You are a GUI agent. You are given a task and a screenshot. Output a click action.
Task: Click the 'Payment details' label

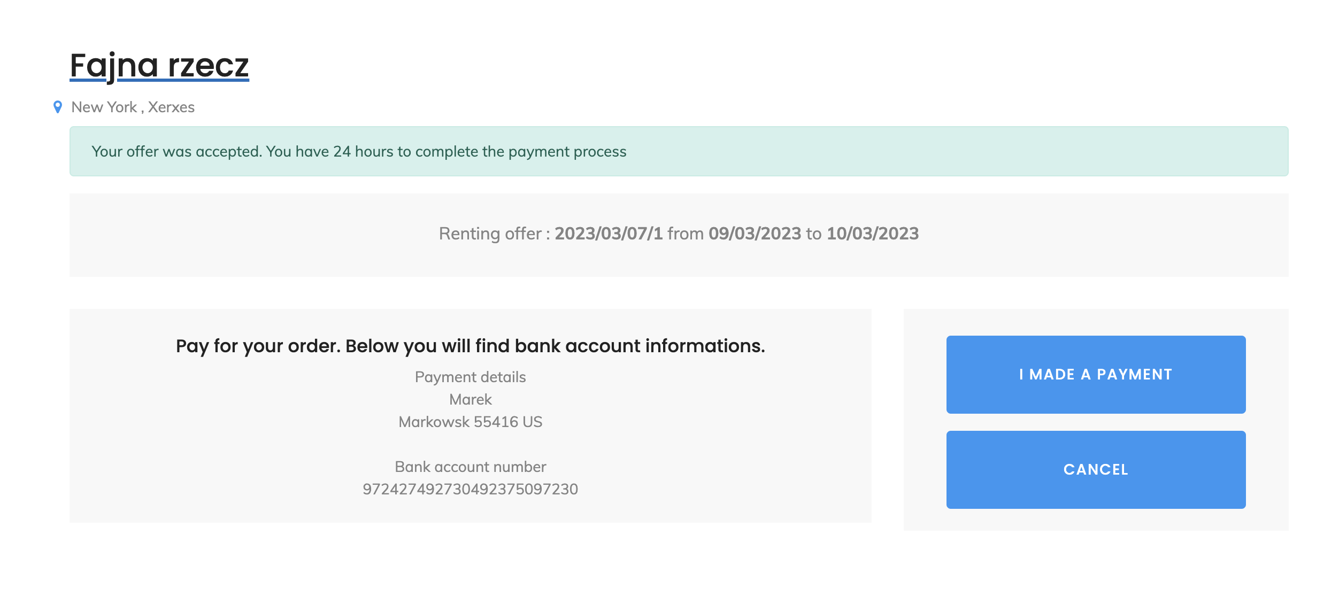(x=470, y=377)
